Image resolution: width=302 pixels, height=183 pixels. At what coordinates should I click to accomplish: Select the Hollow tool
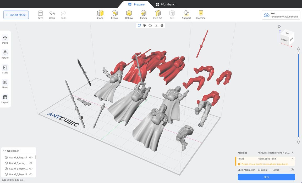tap(129, 15)
